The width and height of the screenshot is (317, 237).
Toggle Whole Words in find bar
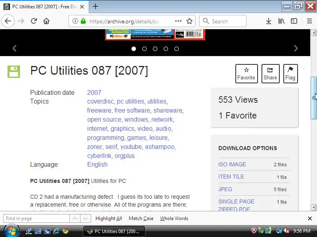tap(174, 218)
